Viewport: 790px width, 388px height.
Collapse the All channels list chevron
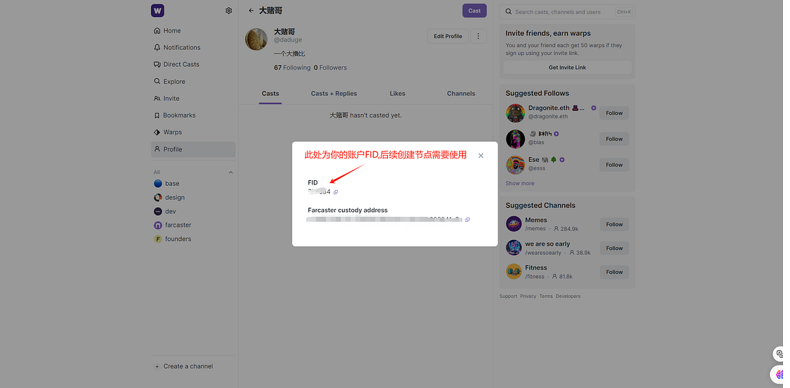pos(230,173)
